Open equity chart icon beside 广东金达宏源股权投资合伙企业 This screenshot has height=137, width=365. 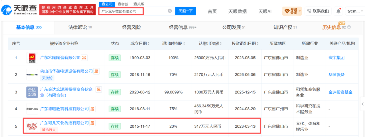pos(99,89)
